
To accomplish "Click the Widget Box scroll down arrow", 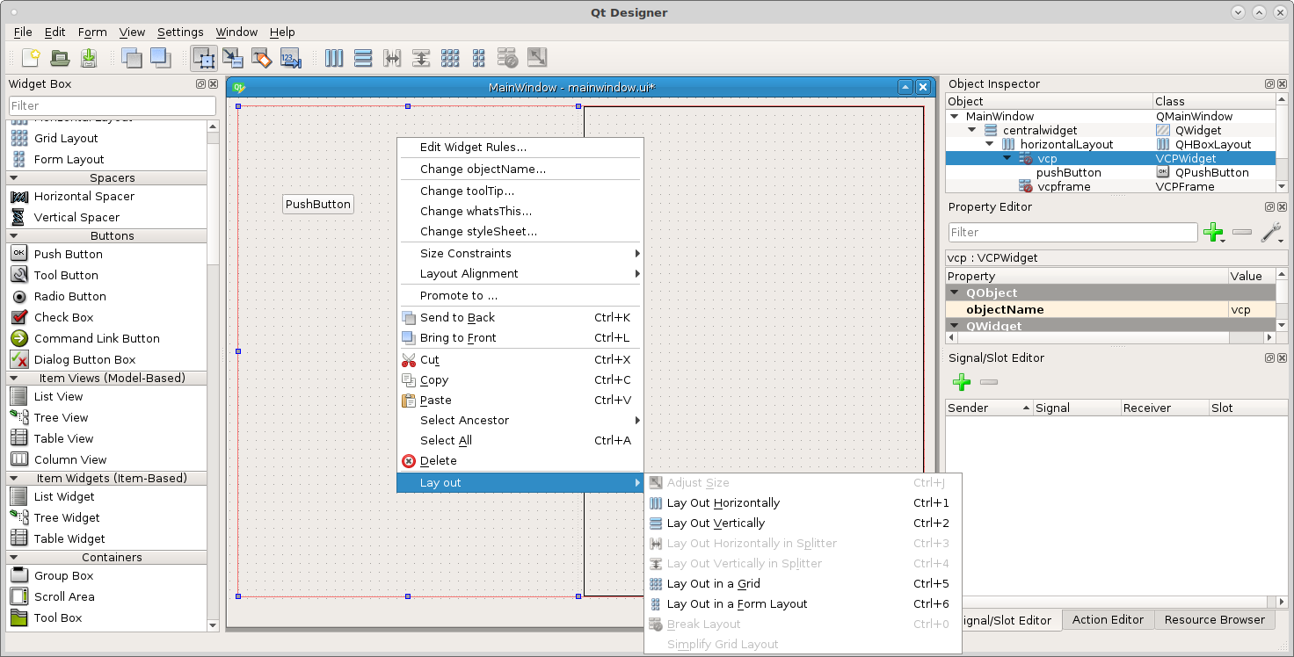I will (213, 625).
